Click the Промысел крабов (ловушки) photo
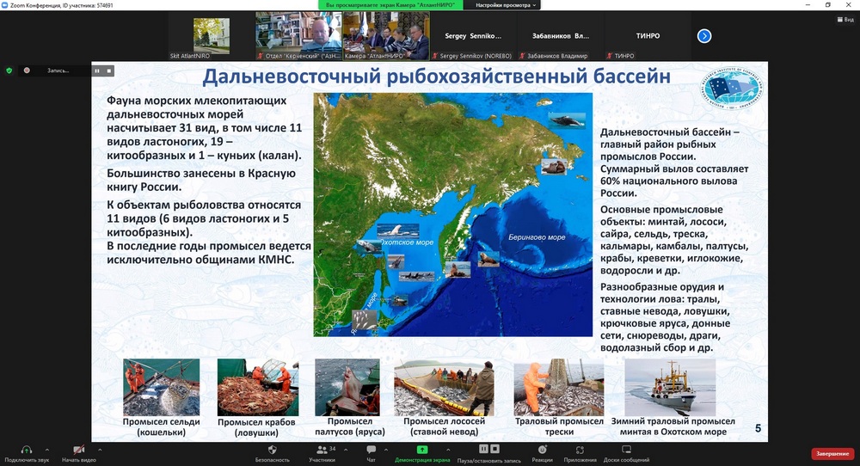This screenshot has width=860, height=466. (258, 387)
